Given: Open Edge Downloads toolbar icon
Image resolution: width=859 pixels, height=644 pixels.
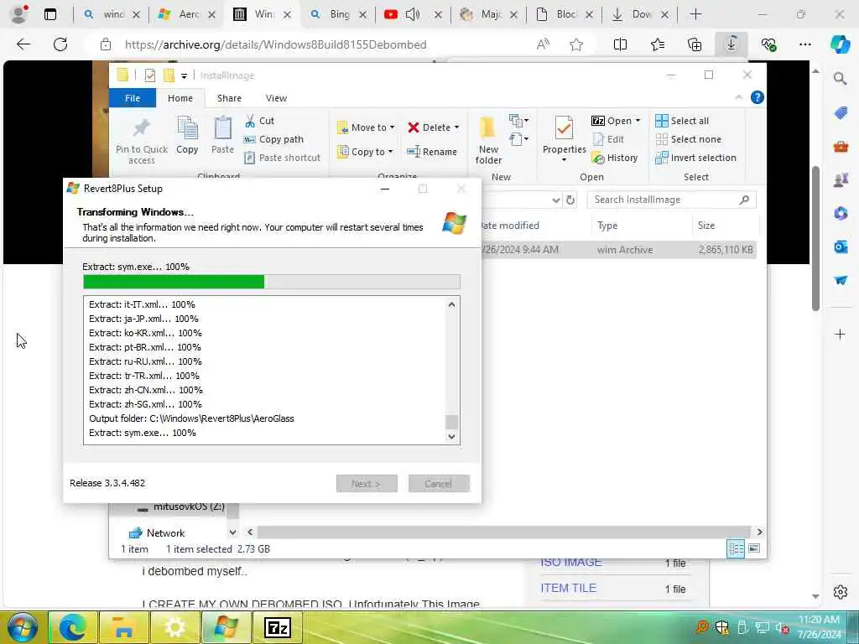Looking at the screenshot, I should (731, 44).
